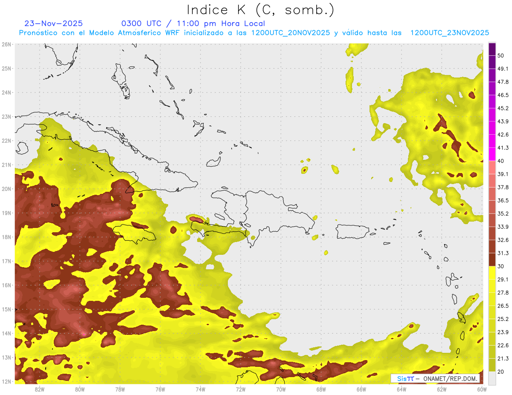512x395 pixels.
Task: Select the 78W longitude label
Action: (x=120, y=389)
